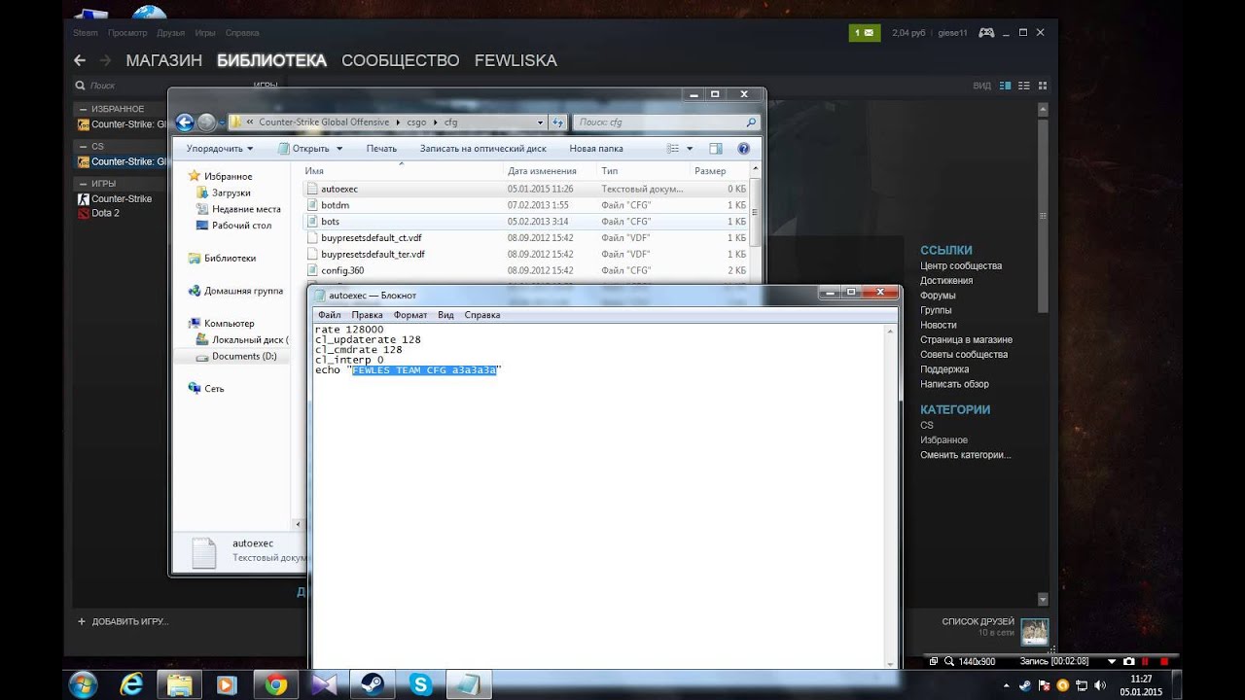Click Новая папка in Explorer toolbar

click(596, 149)
